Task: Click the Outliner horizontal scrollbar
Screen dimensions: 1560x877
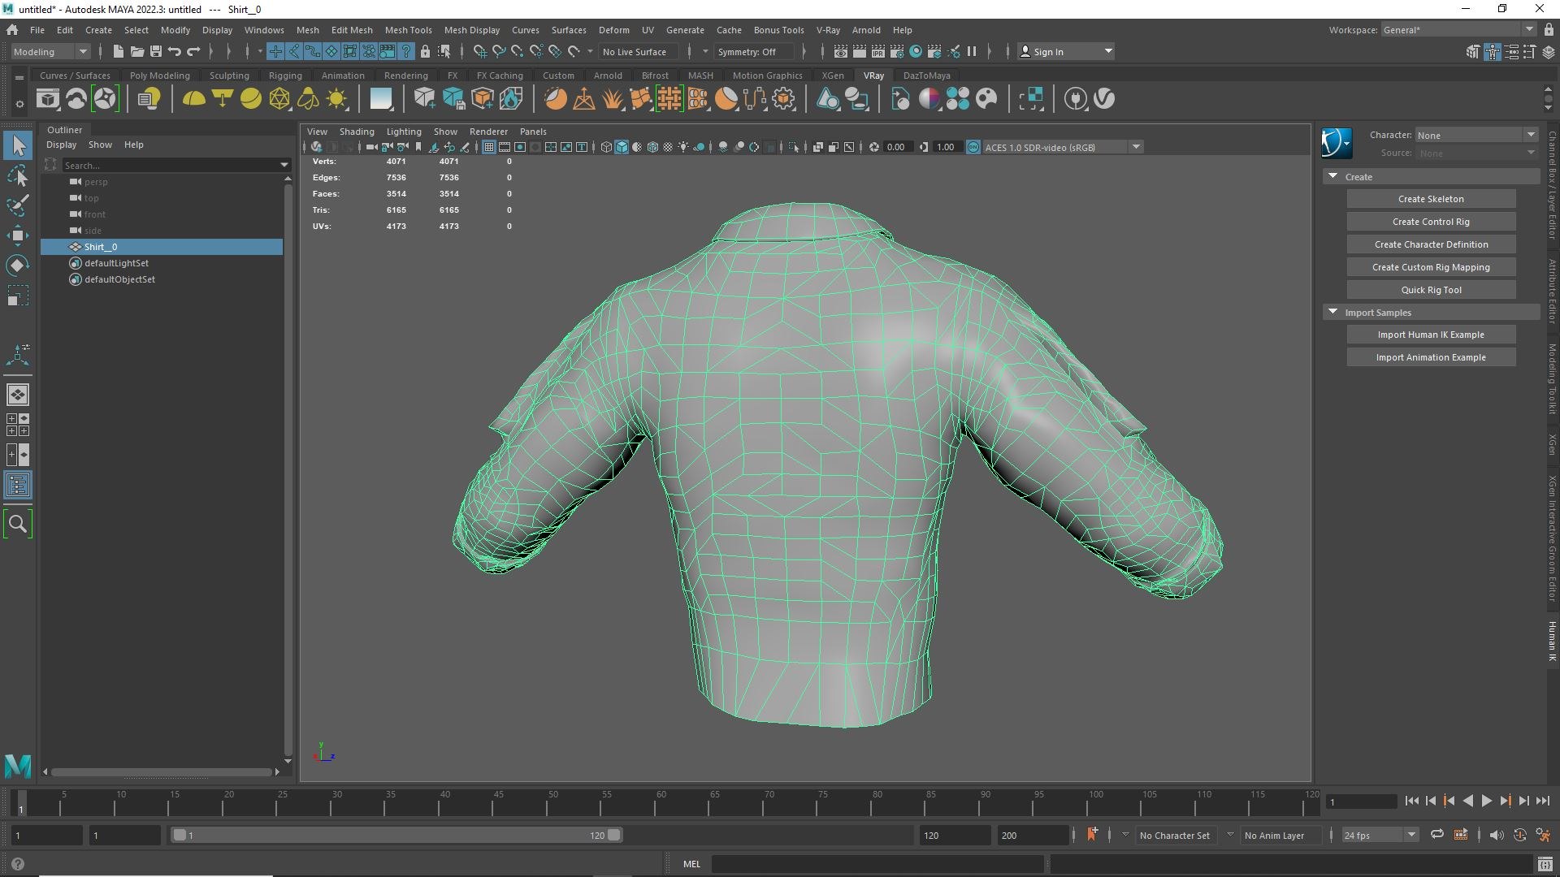Action: pos(161,771)
